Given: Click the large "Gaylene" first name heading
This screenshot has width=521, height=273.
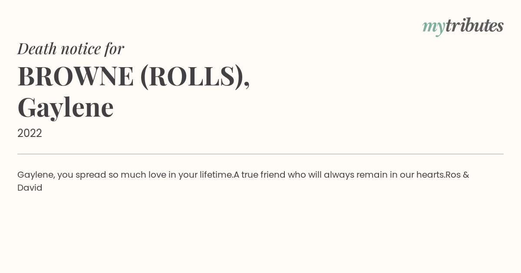Looking at the screenshot, I should coord(66,107).
